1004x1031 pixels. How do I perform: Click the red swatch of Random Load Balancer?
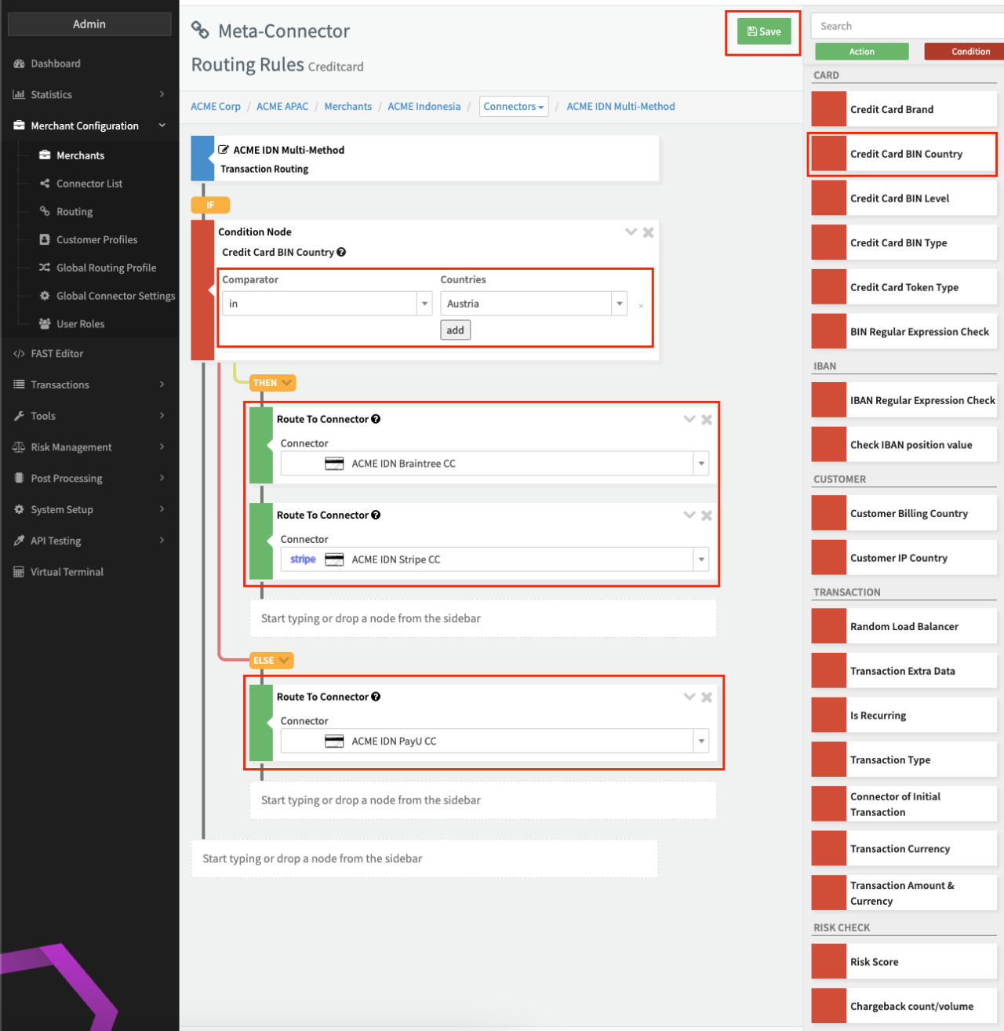[828, 626]
